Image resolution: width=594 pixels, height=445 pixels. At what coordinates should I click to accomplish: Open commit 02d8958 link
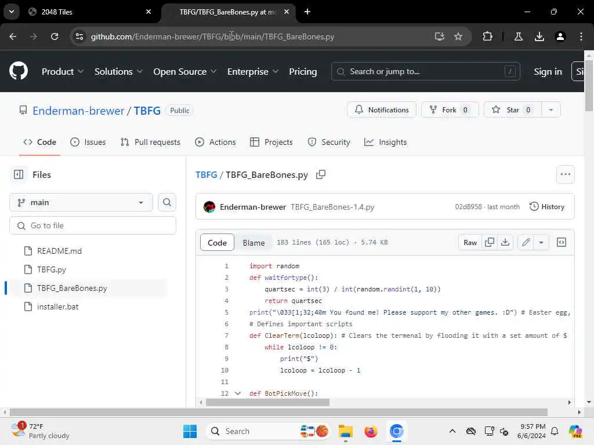pyautogui.click(x=468, y=207)
